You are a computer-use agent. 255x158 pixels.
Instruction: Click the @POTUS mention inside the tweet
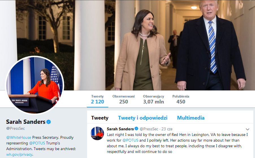(131, 140)
